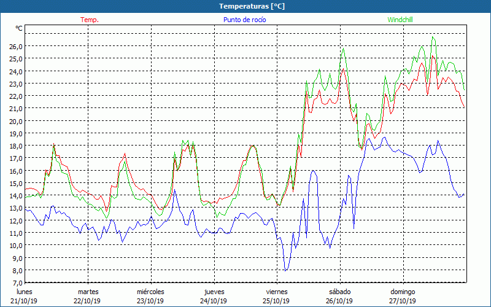Click the 19,0 y-axis value

[16, 133]
